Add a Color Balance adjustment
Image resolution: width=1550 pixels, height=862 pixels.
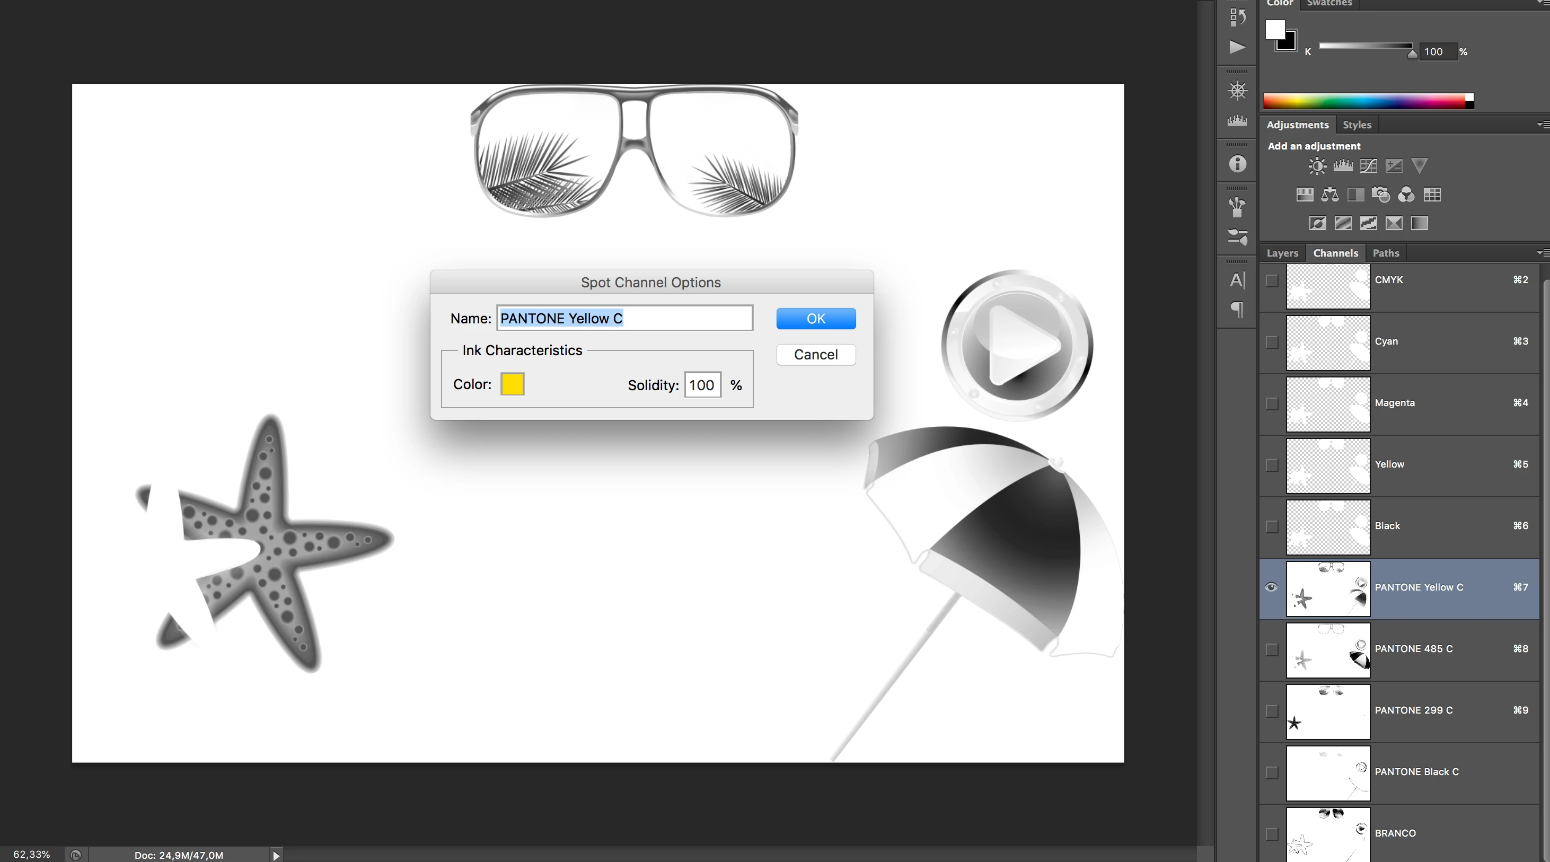click(1330, 195)
